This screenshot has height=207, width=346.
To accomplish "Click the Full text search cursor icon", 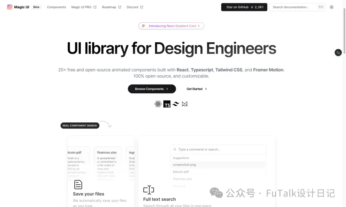I will [149, 190].
